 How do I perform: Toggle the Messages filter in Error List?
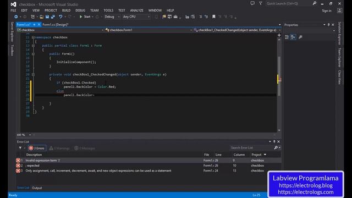tap(85, 148)
